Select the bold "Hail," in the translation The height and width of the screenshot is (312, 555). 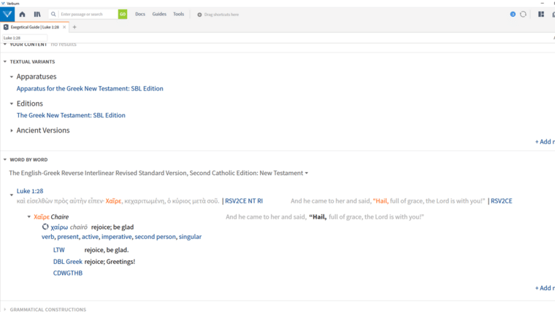click(x=318, y=217)
